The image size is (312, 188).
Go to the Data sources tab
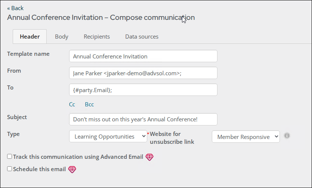[142, 37]
